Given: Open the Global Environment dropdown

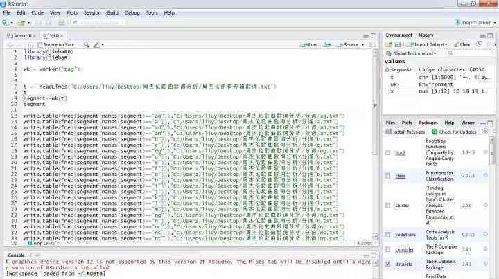Looking at the screenshot, I should tap(411, 53).
